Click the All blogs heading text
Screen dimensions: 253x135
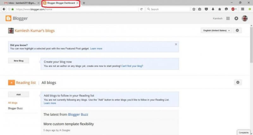click(x=49, y=83)
